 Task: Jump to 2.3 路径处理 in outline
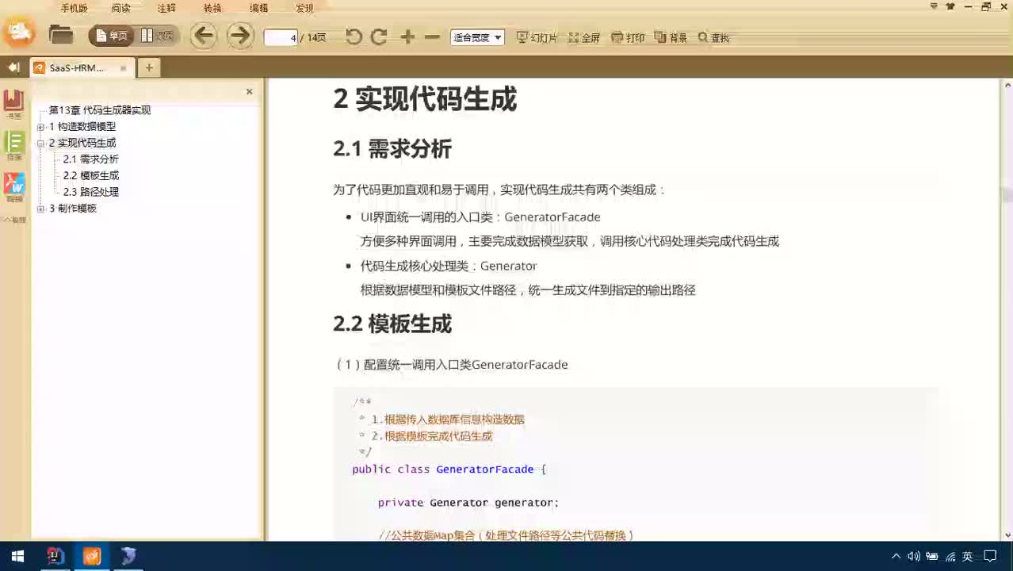pyautogui.click(x=91, y=192)
